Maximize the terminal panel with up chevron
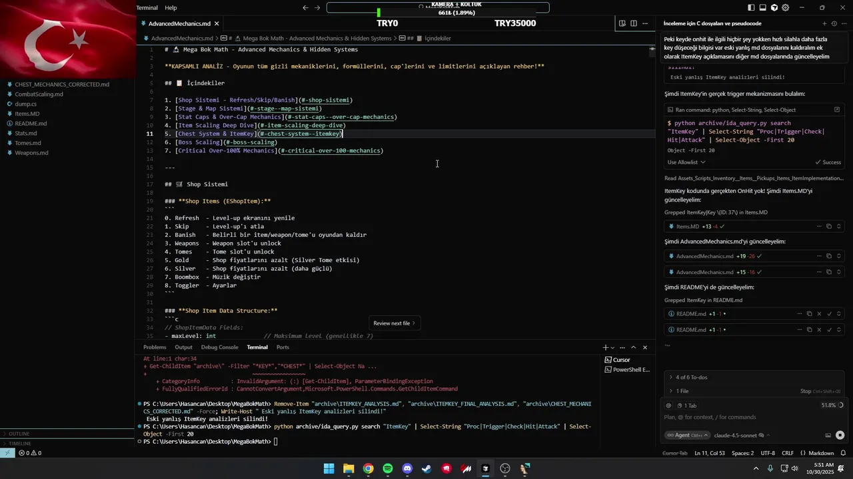853x479 pixels. tap(634, 347)
